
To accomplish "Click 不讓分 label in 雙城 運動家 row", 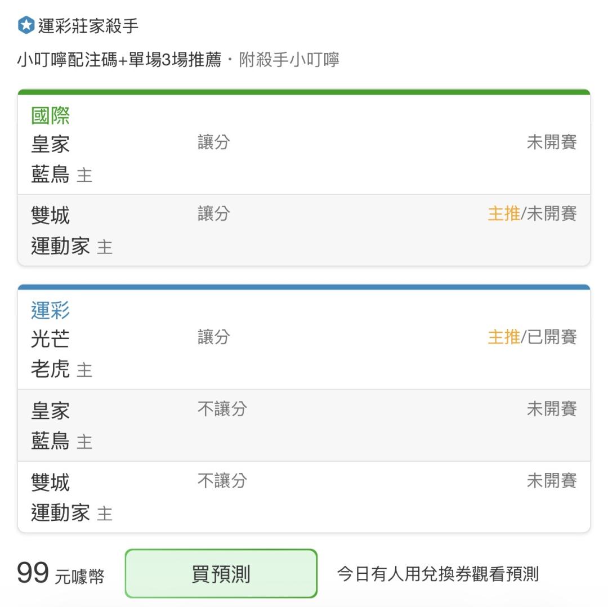I will tap(222, 480).
